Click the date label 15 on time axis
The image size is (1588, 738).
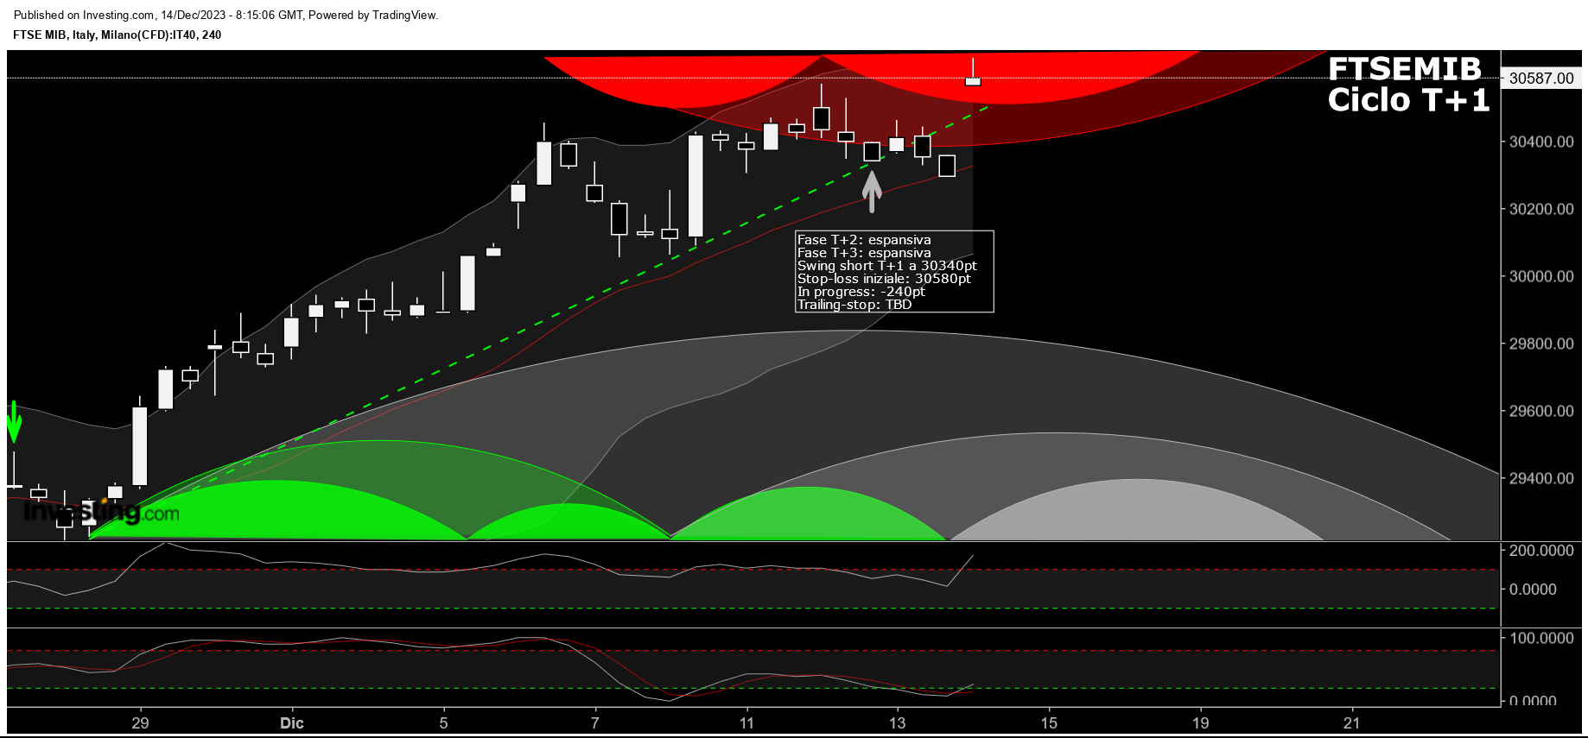(1049, 722)
